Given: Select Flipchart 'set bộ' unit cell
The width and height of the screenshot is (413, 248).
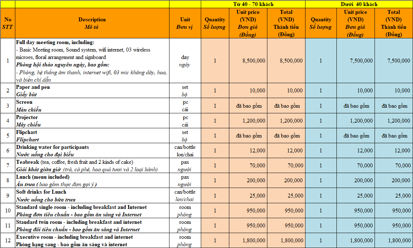Looking at the screenshot, I should (185, 136).
